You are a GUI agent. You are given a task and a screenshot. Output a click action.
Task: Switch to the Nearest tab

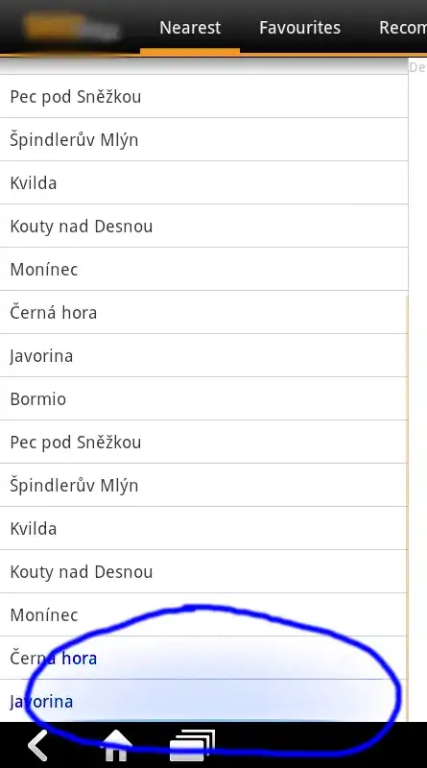tap(190, 28)
